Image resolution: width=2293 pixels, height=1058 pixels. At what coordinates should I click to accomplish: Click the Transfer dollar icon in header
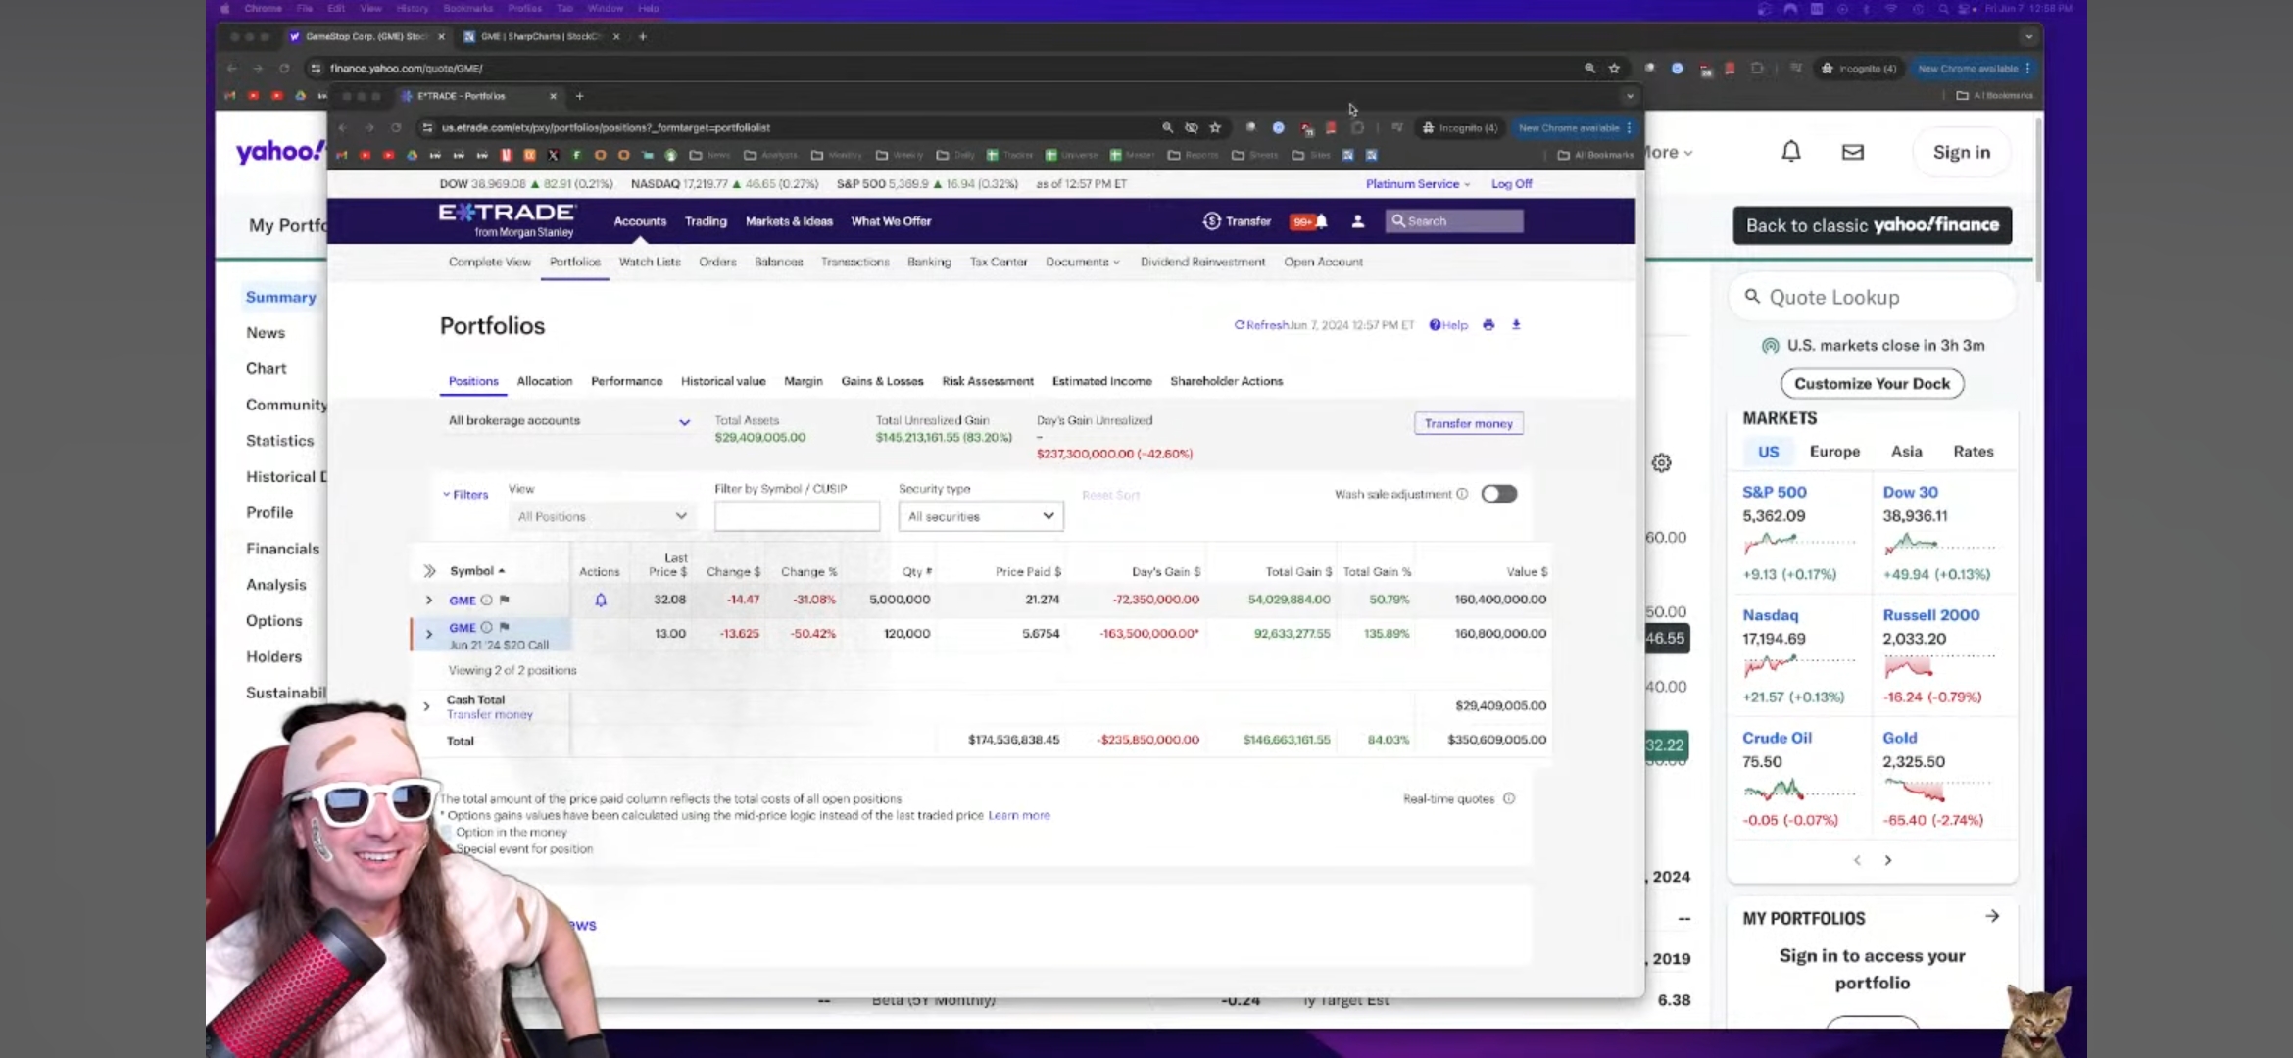[1212, 221]
